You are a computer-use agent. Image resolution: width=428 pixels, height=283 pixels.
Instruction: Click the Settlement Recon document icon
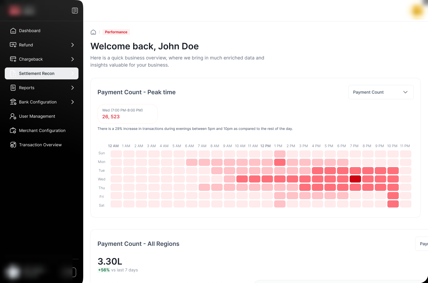[13, 73]
